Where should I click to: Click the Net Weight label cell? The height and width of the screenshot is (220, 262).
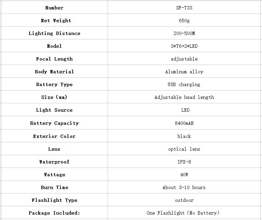tap(54, 21)
